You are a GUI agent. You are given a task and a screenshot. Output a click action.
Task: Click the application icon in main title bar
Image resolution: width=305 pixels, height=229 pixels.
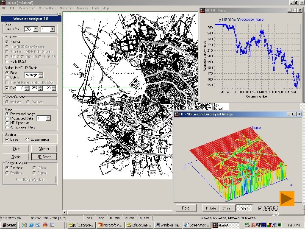click(x=3, y=3)
